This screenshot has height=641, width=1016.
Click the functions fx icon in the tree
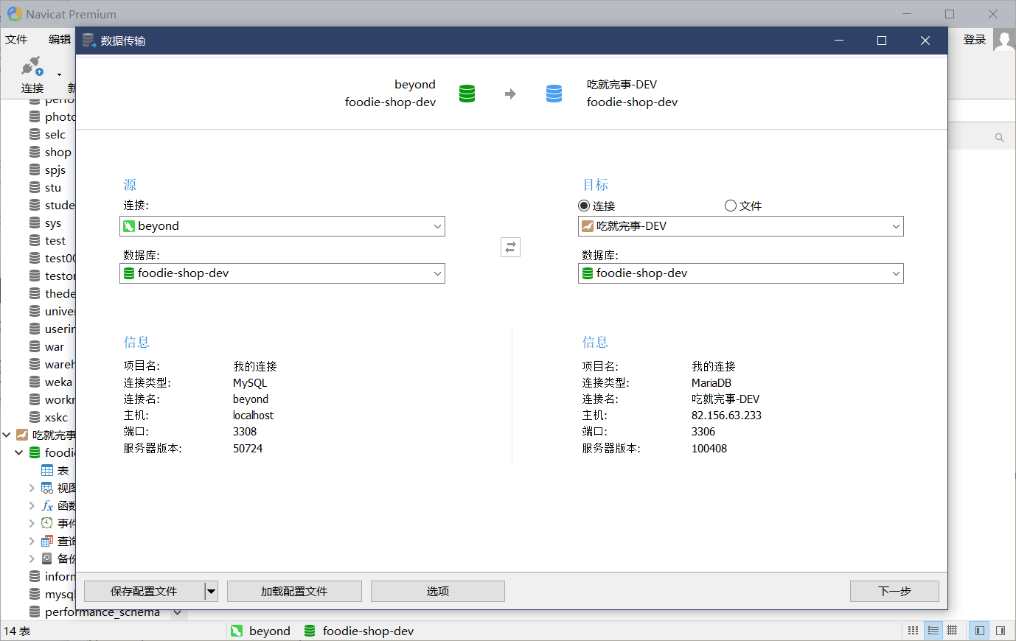(x=47, y=505)
